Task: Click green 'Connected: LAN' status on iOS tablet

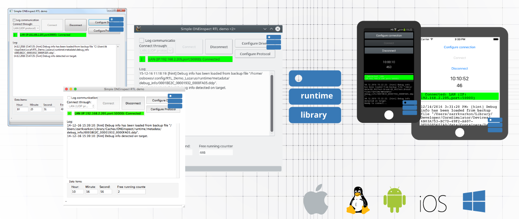Action: [x=460, y=96]
